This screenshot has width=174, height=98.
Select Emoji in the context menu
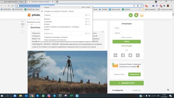[x=66, y=7]
